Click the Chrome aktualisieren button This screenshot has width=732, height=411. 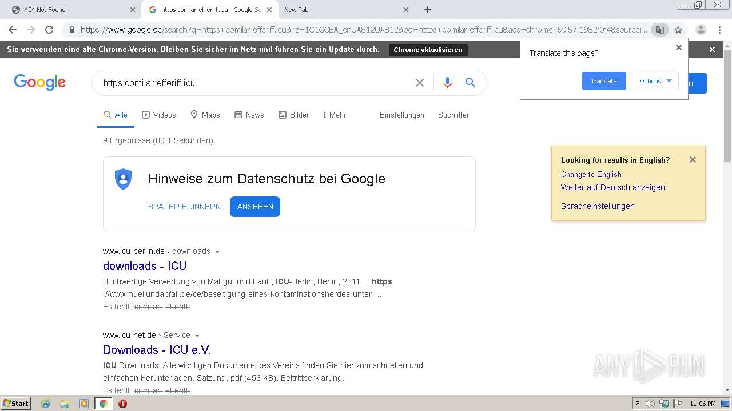pos(428,50)
